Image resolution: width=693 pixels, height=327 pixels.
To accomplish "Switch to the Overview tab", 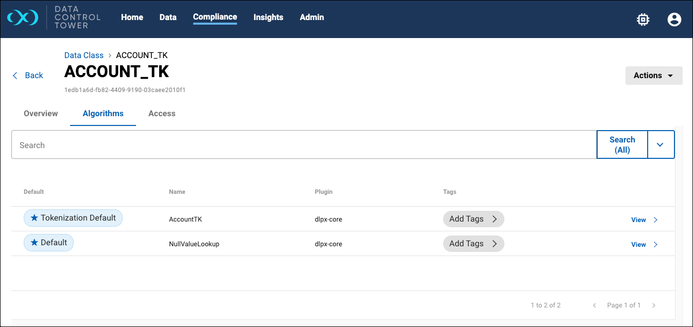I will tap(41, 114).
